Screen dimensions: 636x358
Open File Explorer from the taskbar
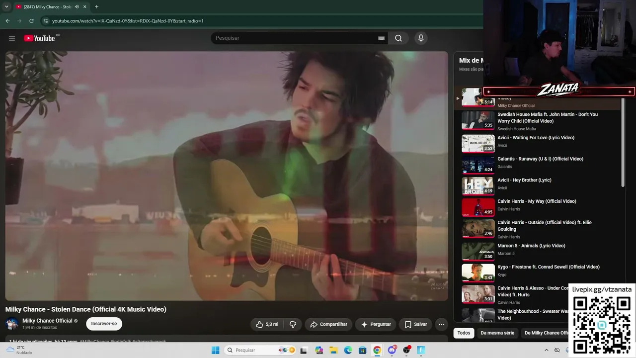click(334, 350)
